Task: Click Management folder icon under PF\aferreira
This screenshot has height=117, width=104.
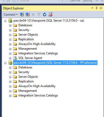Action: pos(15,91)
